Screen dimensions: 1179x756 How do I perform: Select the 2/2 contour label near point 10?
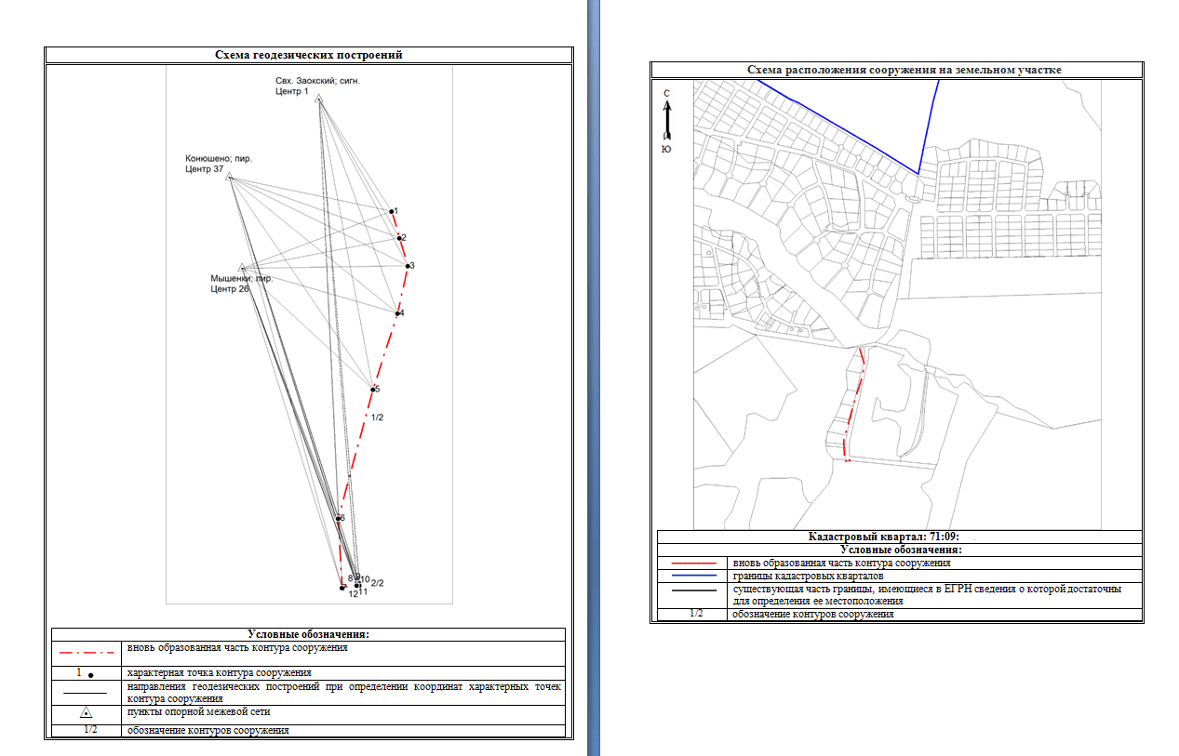coord(377,582)
